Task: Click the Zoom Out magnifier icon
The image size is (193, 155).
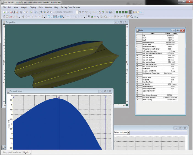Action: (x=45, y=12)
